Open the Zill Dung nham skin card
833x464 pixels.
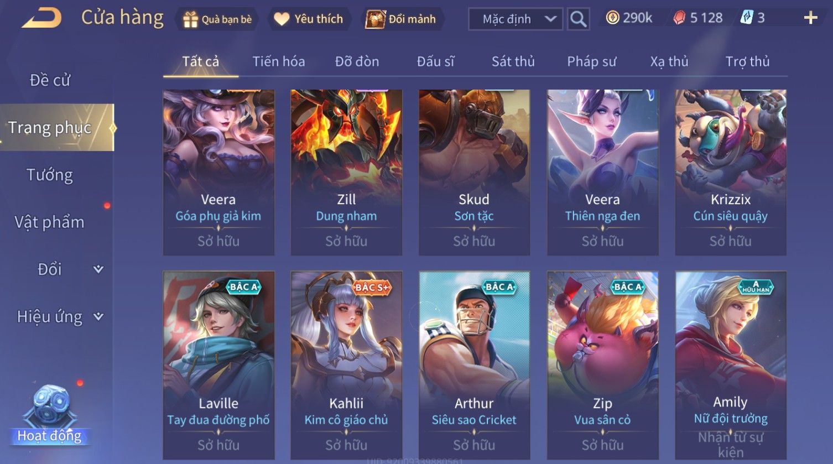(346, 172)
